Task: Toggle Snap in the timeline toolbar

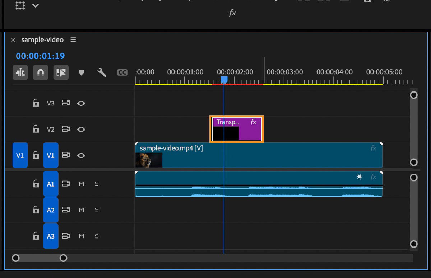Action: (x=40, y=72)
